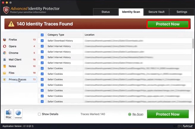Click the Mac compatibility badge icon
The width and height of the screenshot is (195, 129).
tap(9, 114)
